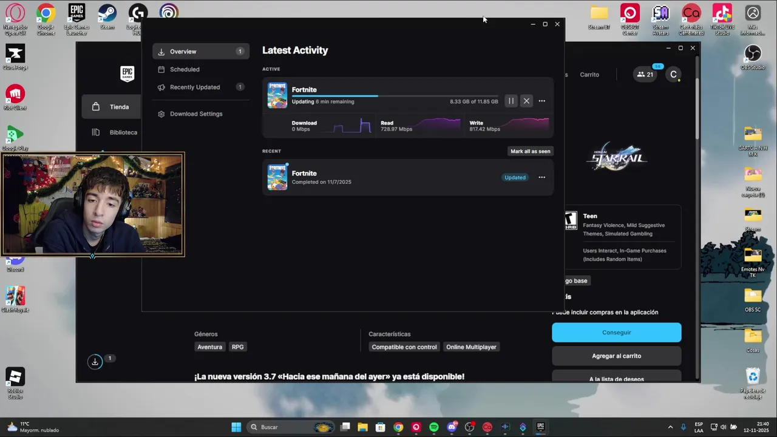Image resolution: width=777 pixels, height=437 pixels.
Task: Open the account menu with the C avatar
Action: 673,75
